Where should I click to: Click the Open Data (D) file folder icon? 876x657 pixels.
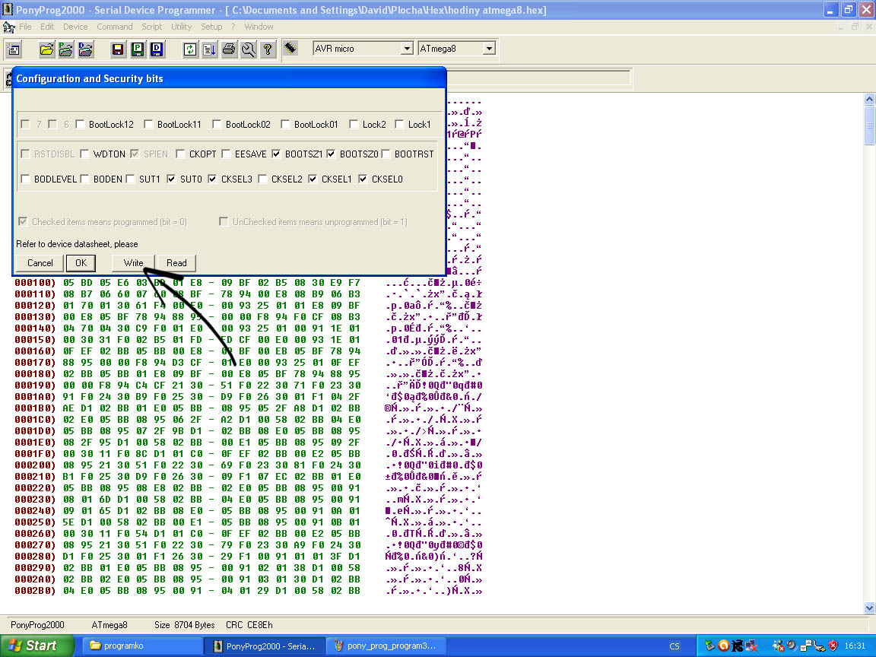tap(85, 49)
